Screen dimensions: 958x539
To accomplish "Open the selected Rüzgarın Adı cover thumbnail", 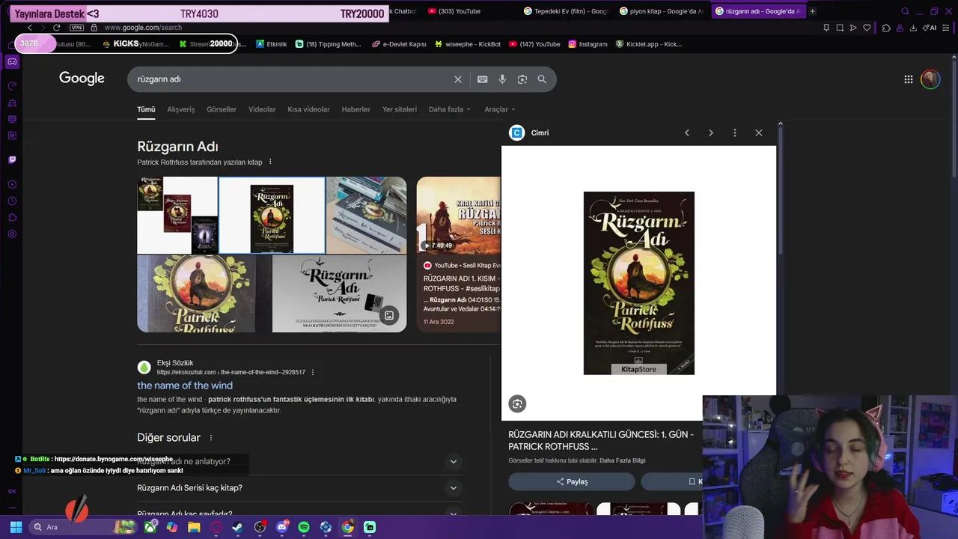I will (x=272, y=216).
